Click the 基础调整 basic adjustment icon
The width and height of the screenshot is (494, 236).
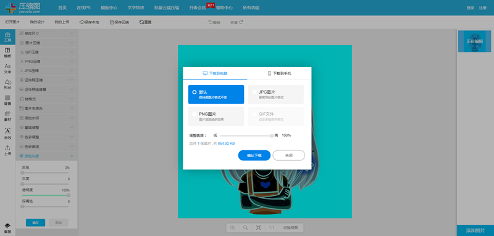22,128
